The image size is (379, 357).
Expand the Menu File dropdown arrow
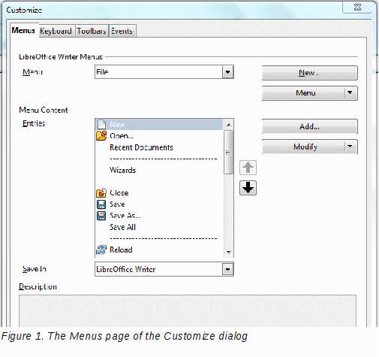click(x=227, y=72)
